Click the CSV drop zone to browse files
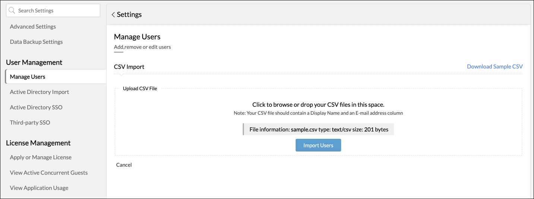Viewport: 534px width, 199px height. coord(318,105)
